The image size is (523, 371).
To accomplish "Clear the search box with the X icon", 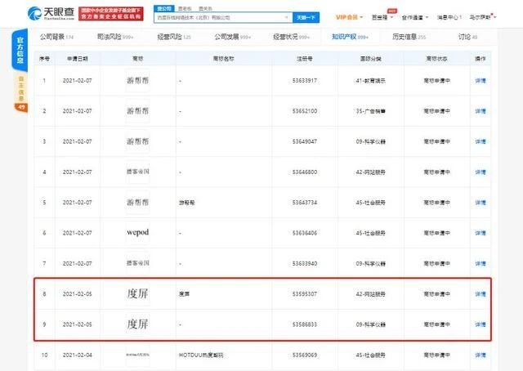I will point(286,17).
